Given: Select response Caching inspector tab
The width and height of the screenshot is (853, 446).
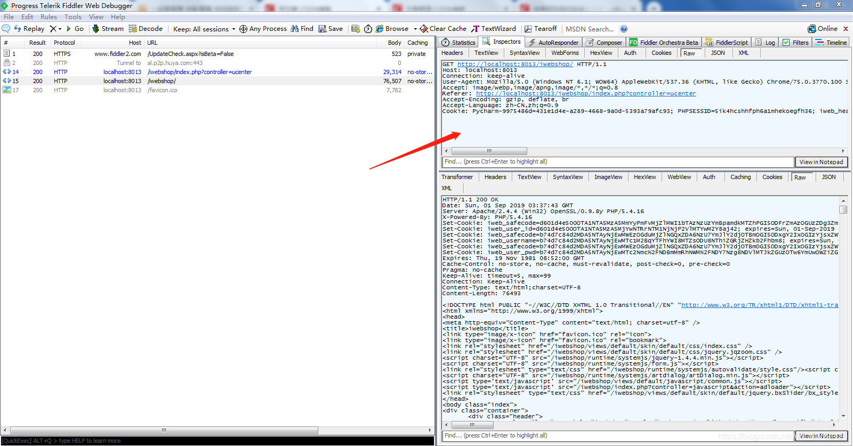Looking at the screenshot, I should click(x=741, y=177).
